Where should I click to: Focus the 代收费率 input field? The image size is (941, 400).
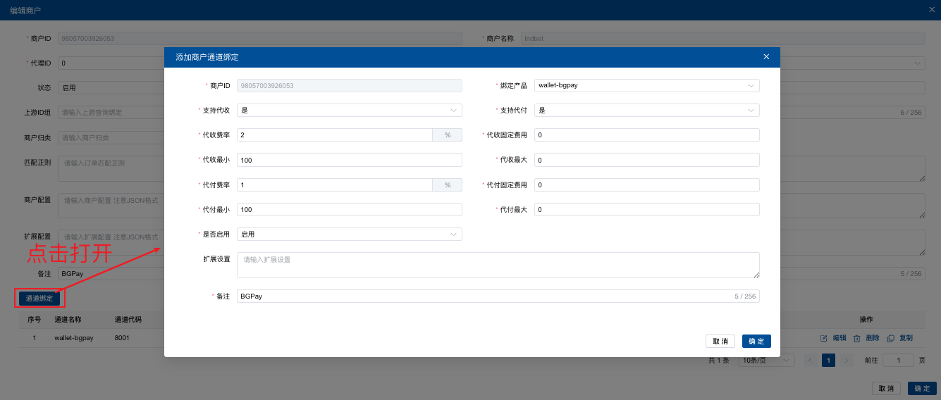335,135
